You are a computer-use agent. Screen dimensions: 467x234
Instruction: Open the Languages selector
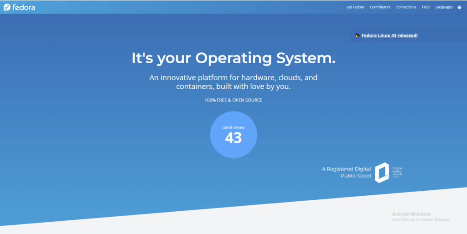coord(444,7)
